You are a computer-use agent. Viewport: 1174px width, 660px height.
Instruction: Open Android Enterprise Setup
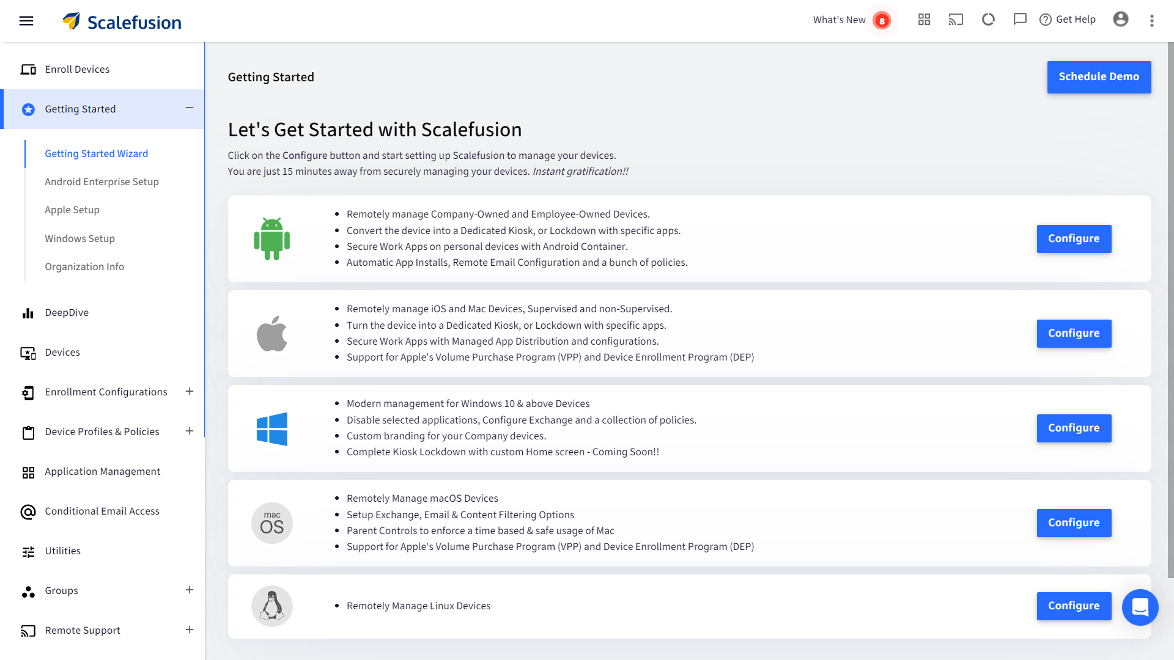[x=102, y=182]
